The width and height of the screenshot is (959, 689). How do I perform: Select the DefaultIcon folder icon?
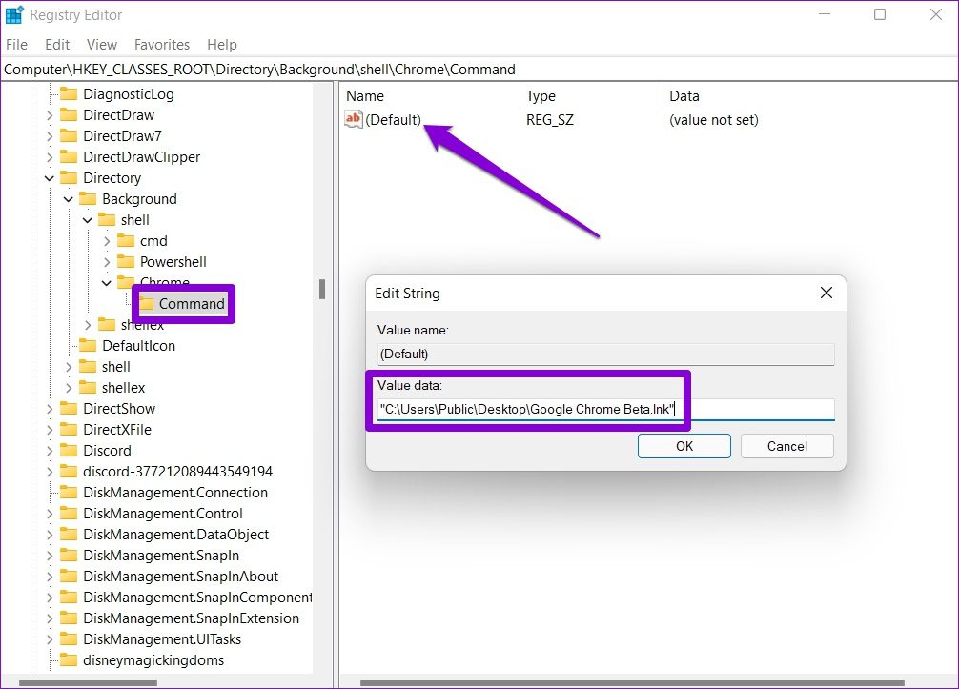click(88, 345)
